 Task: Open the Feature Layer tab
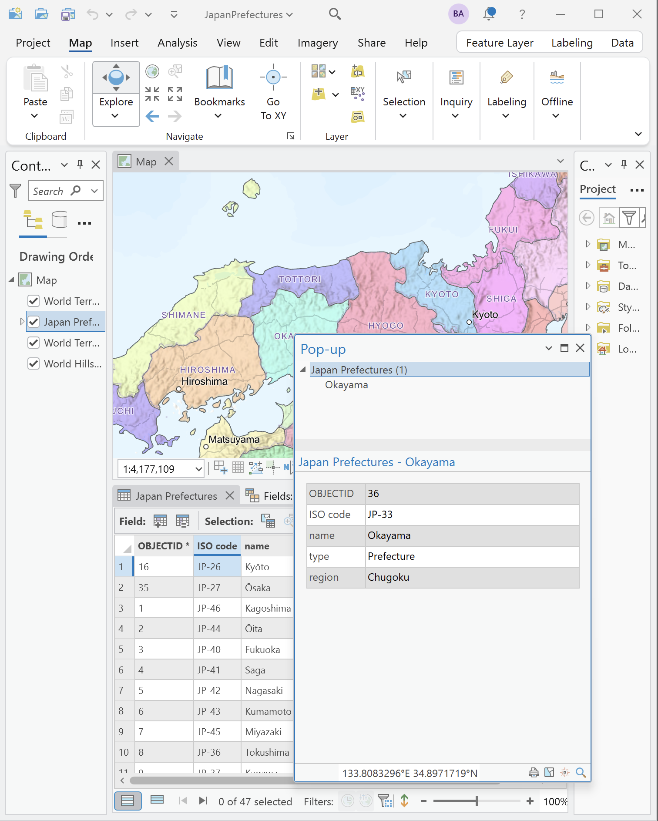point(500,43)
